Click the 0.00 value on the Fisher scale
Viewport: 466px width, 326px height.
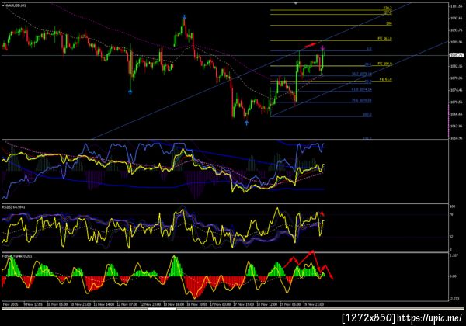click(x=454, y=276)
